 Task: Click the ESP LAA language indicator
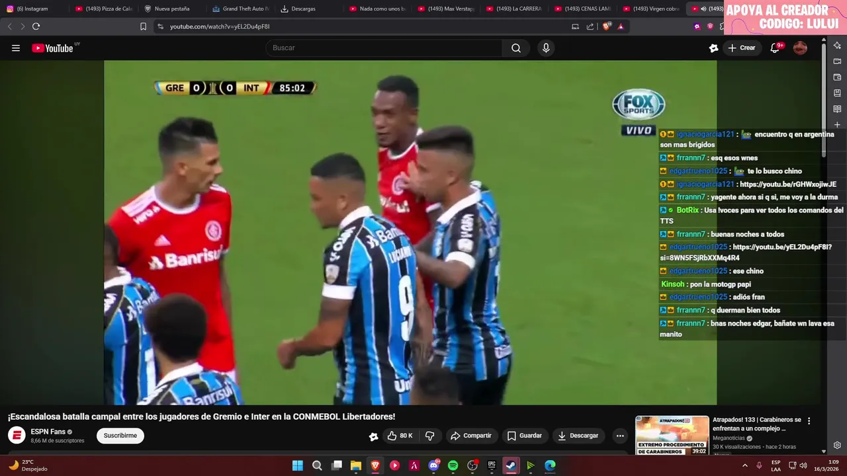pos(776,465)
